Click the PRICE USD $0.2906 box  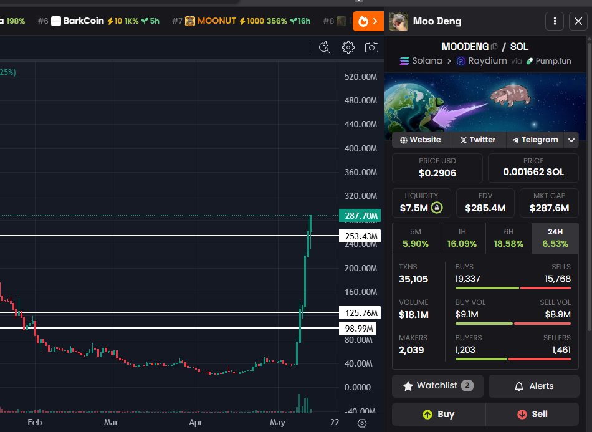[x=437, y=168]
